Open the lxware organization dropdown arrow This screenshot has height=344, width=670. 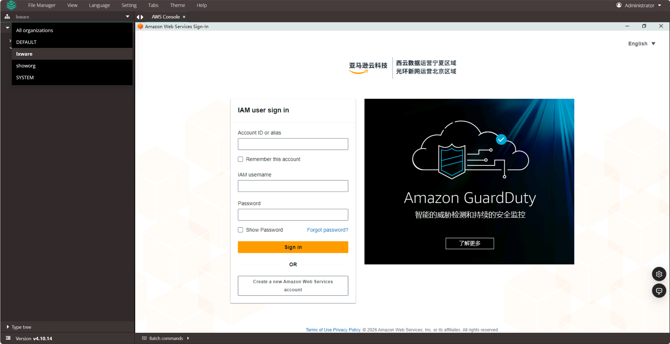pyautogui.click(x=127, y=17)
